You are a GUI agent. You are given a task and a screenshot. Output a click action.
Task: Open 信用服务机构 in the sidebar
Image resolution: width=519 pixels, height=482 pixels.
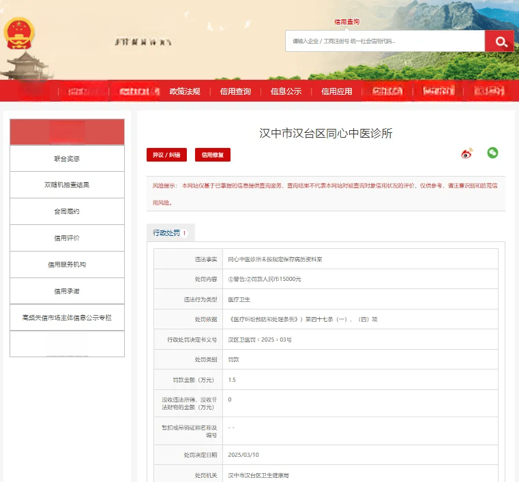pyautogui.click(x=68, y=265)
